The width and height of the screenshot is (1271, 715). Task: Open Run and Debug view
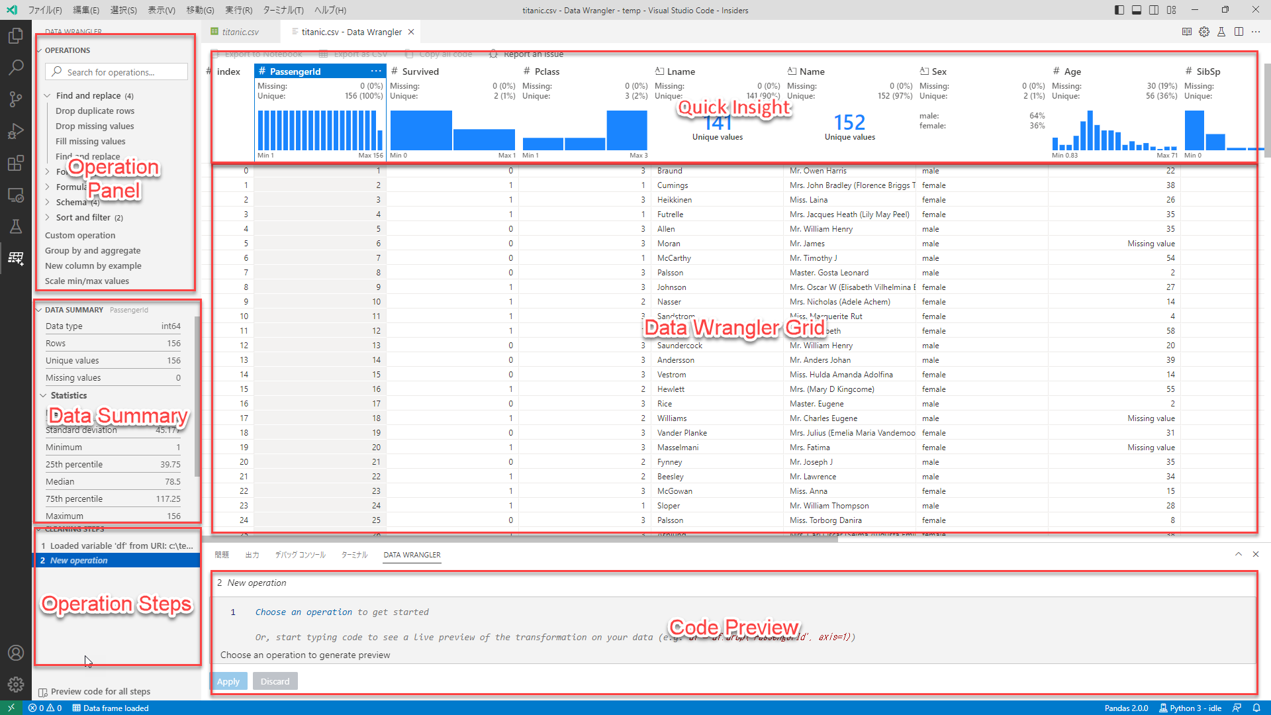pyautogui.click(x=16, y=131)
